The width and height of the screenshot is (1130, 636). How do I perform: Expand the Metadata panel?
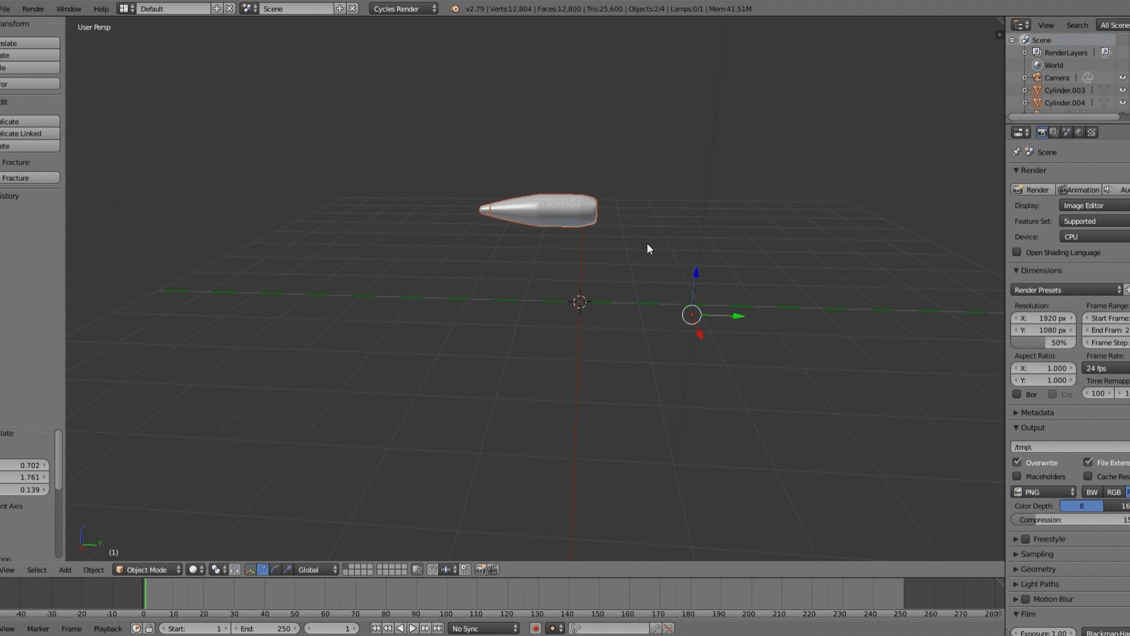tap(1036, 413)
